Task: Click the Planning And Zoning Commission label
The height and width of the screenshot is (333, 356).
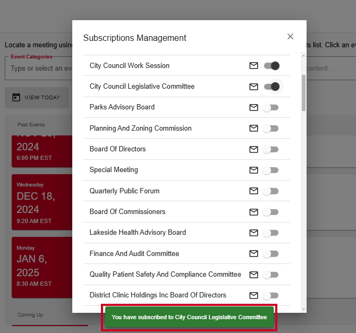Action: (140, 128)
